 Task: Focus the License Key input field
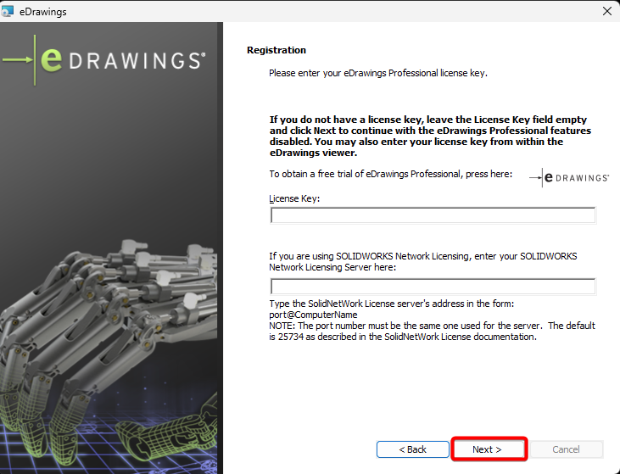(x=433, y=215)
